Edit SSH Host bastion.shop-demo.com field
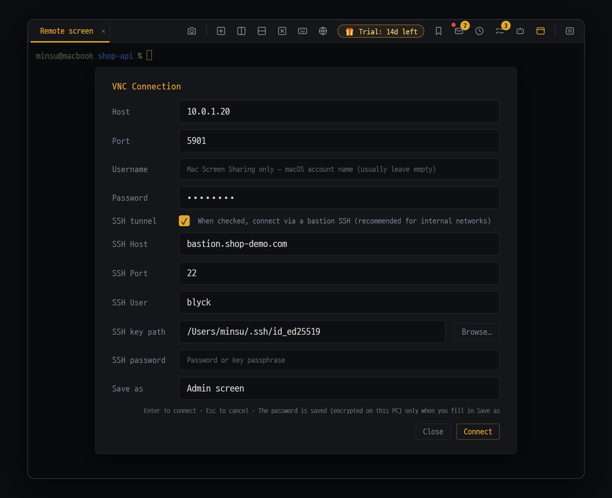Viewport: 612px width, 498px height. [x=339, y=244]
